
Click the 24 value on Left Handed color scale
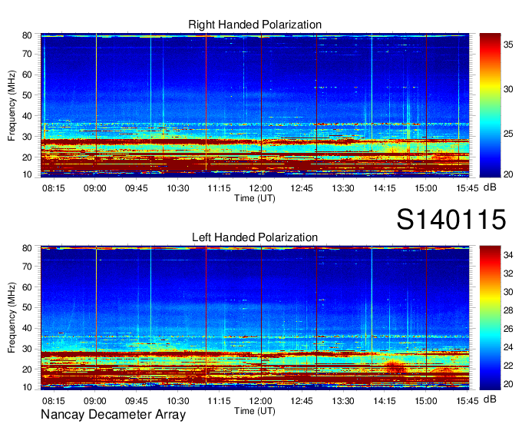pyautogui.click(x=508, y=347)
